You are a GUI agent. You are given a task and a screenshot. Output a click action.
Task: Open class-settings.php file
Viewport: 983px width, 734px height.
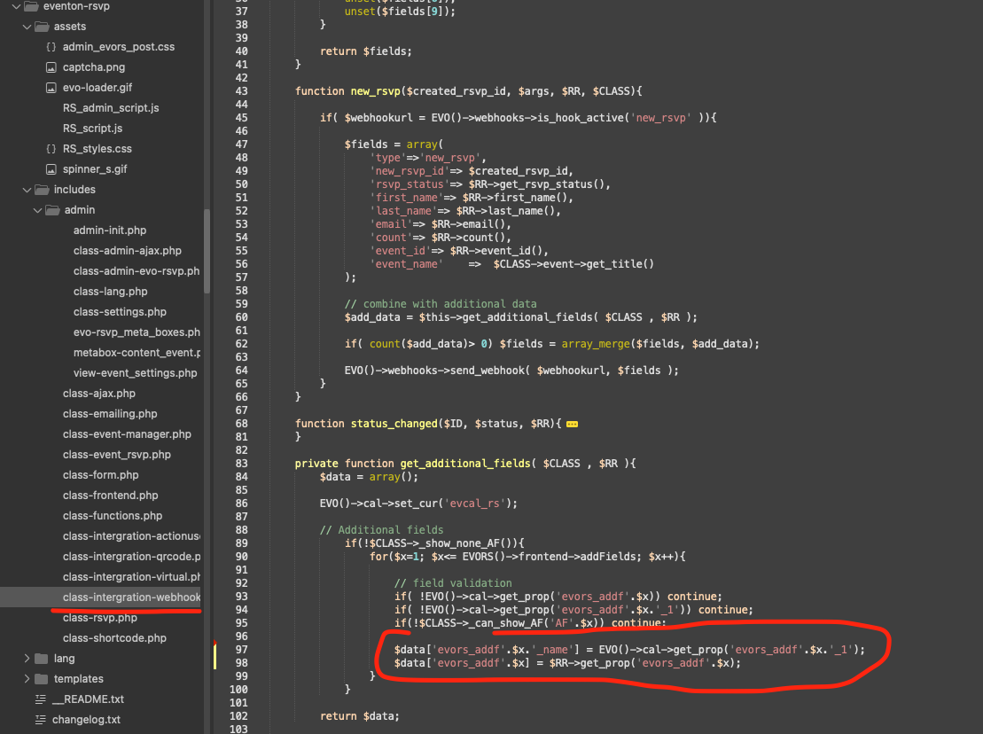click(120, 311)
